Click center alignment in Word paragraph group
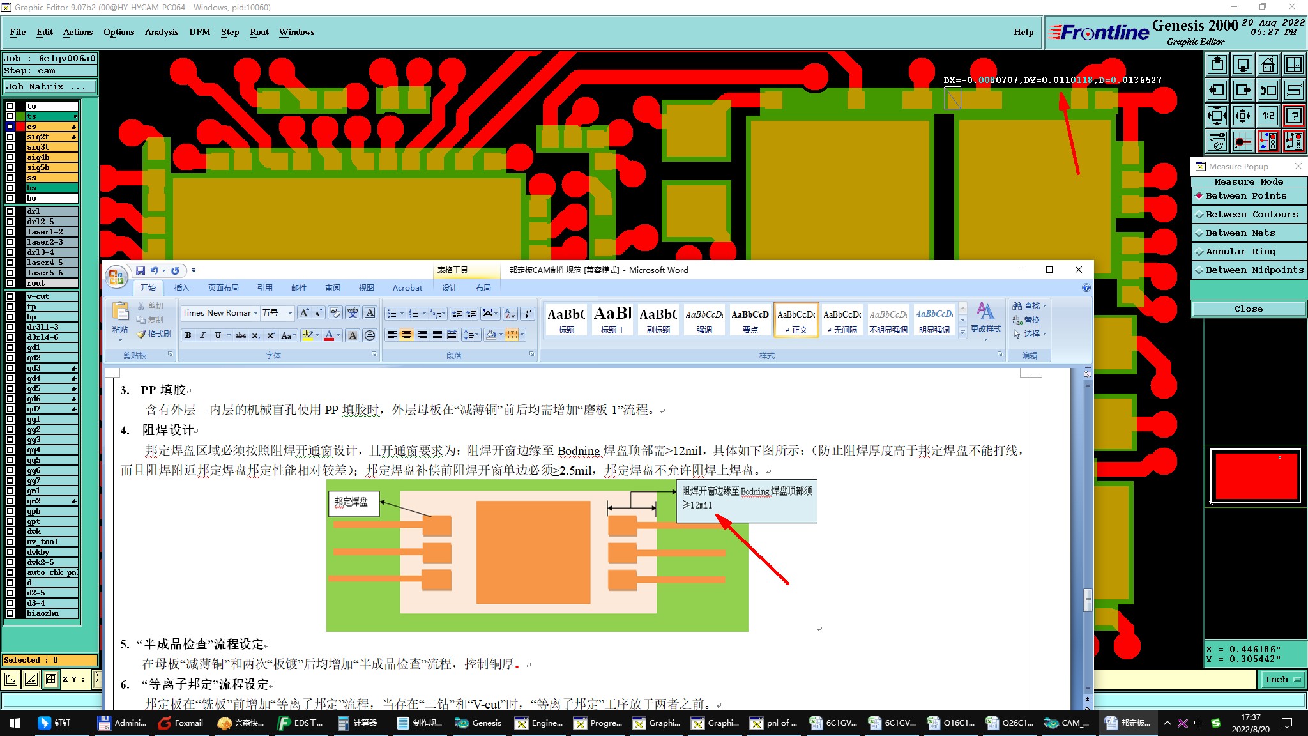The image size is (1308, 736). pyautogui.click(x=406, y=335)
